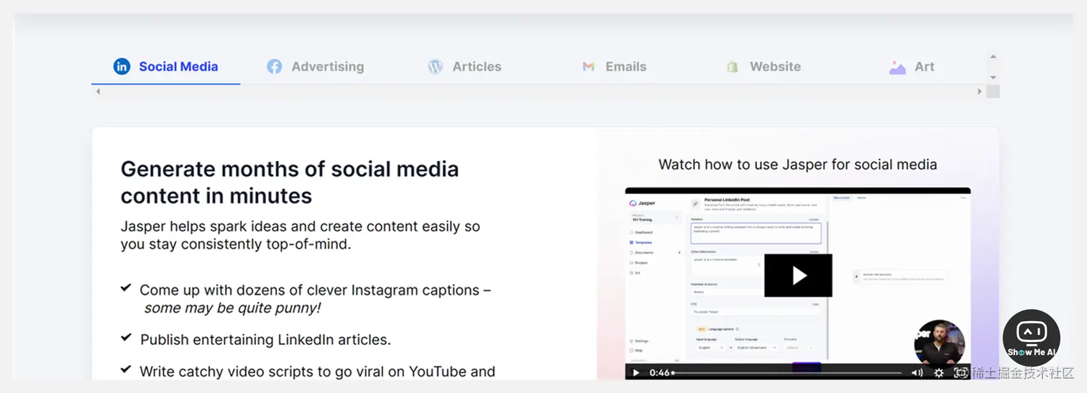
Task: Switch to the Advertising tab
Action: pyautogui.click(x=315, y=67)
